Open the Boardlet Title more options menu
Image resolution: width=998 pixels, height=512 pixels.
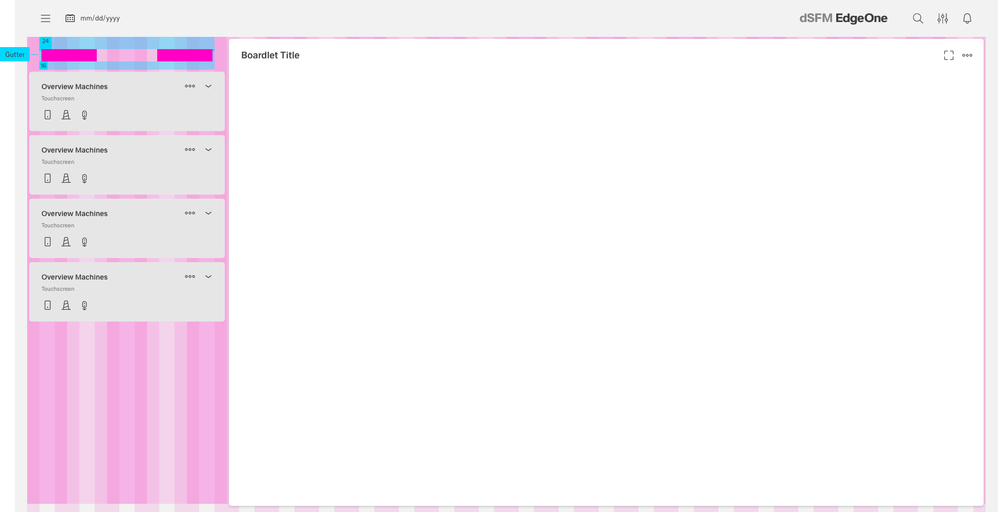point(967,55)
